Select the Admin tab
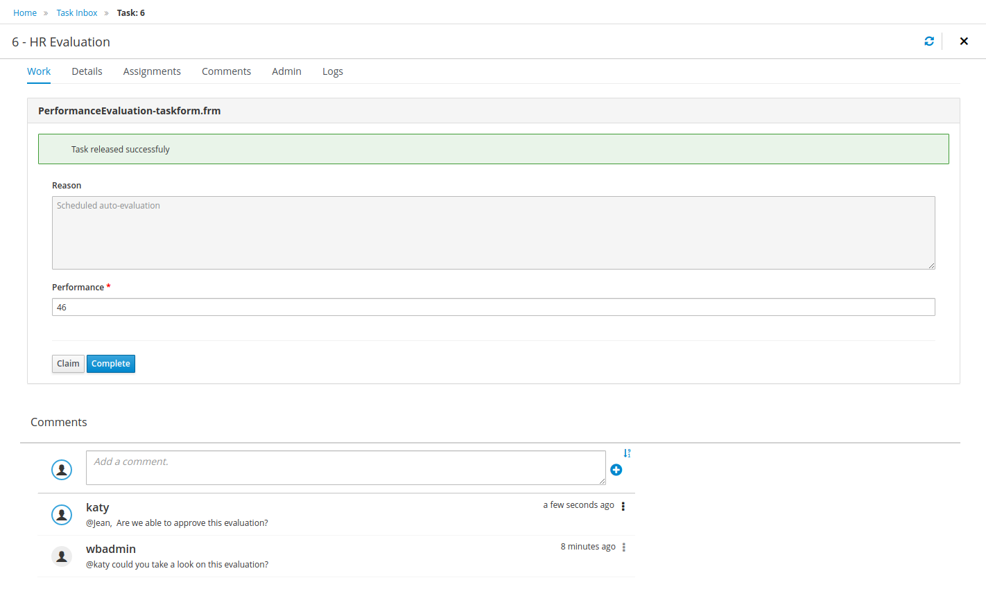Viewport: 986px width, 589px height. [286, 71]
